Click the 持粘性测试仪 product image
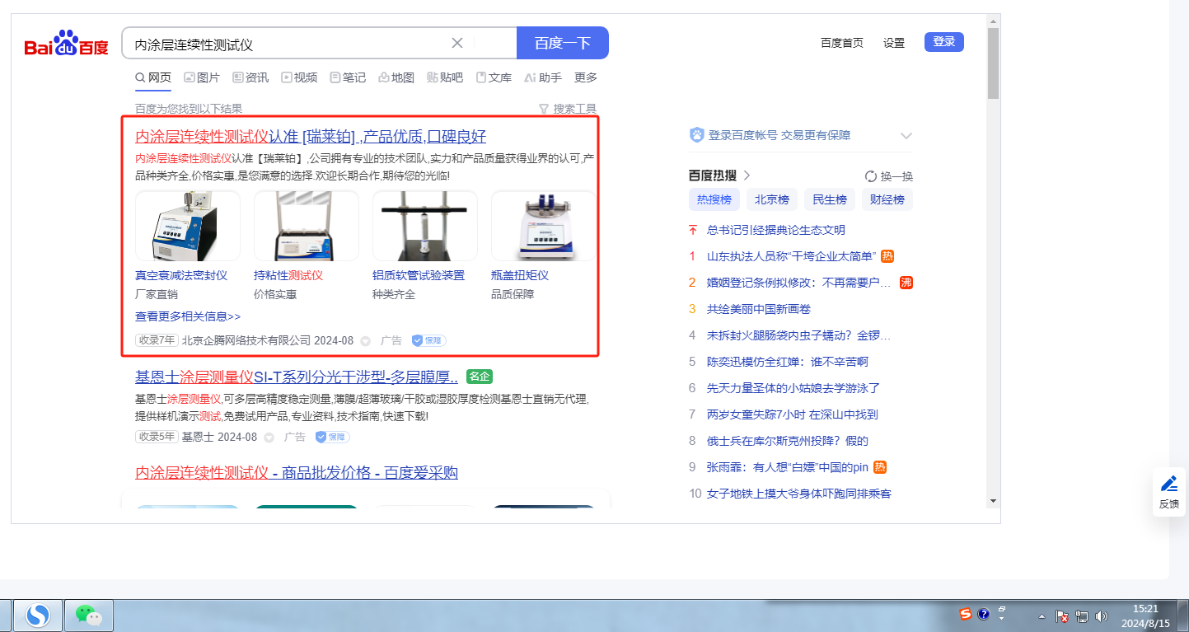 tap(307, 226)
